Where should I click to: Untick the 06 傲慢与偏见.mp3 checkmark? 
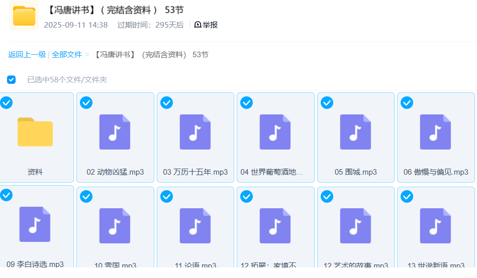tap(407, 103)
